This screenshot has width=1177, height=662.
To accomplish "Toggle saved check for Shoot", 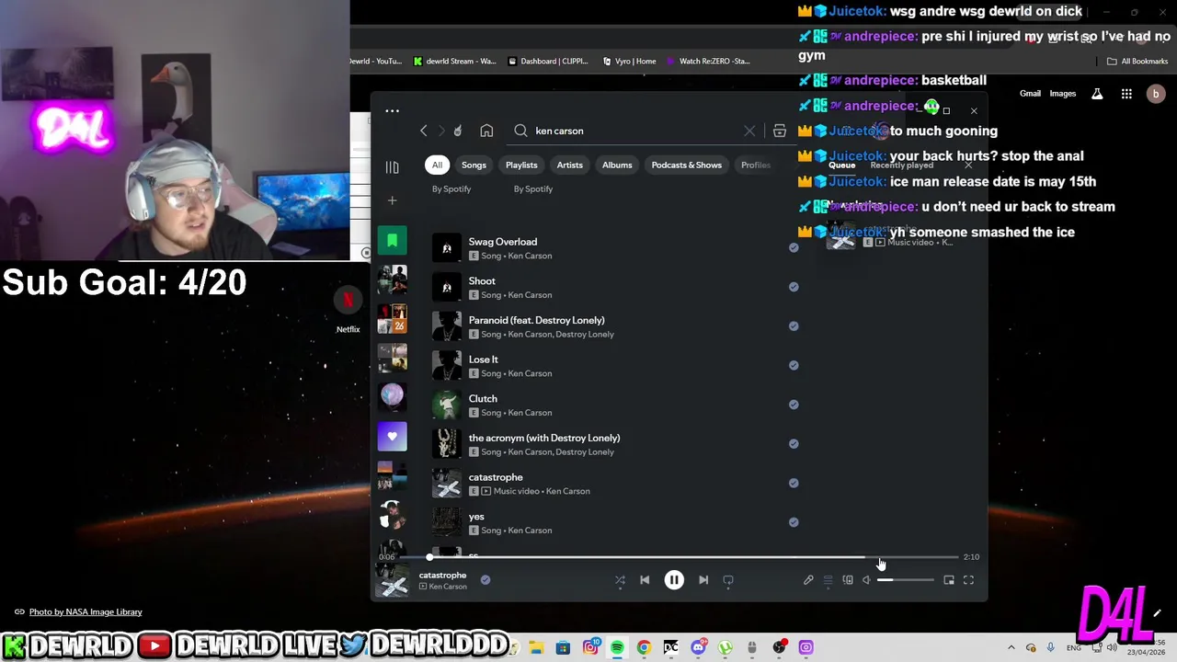I will point(794,287).
